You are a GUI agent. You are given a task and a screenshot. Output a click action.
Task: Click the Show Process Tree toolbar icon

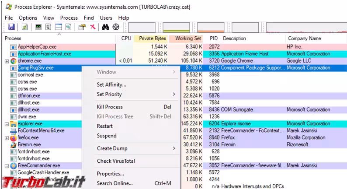49,27
